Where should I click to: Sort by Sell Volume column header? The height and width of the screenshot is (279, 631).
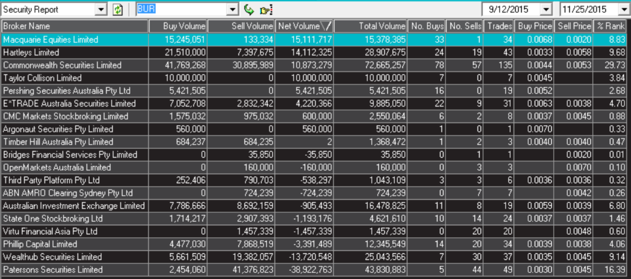[241, 26]
